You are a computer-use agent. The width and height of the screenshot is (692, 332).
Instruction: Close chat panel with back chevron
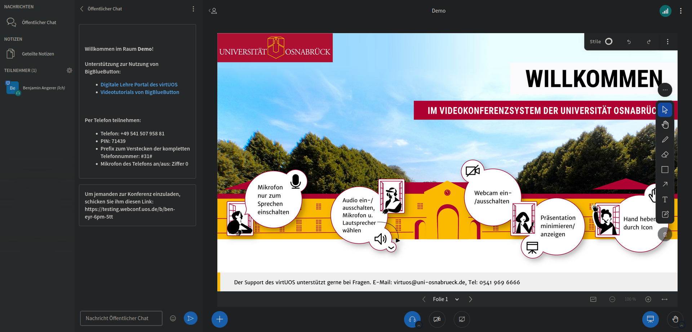[82, 9]
